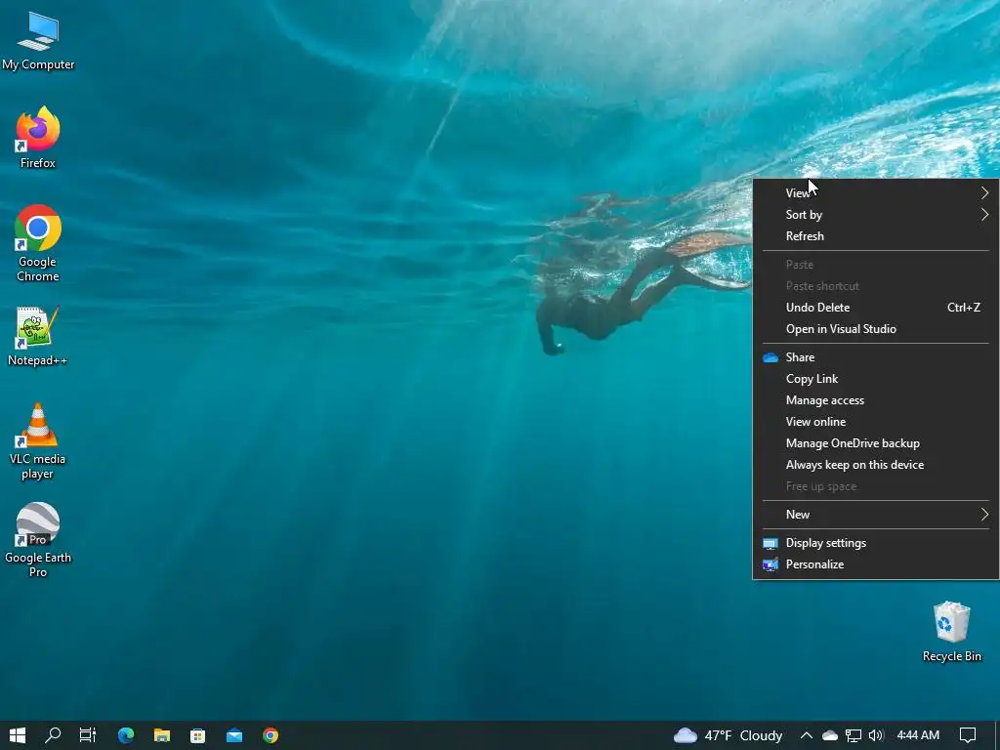Click Share with OneDrive icon
Screen dimensions: 1000x750
pos(876,357)
